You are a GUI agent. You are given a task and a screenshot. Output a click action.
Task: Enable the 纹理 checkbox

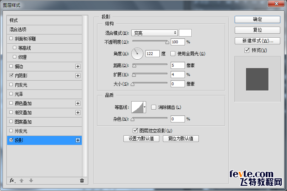[15, 57]
